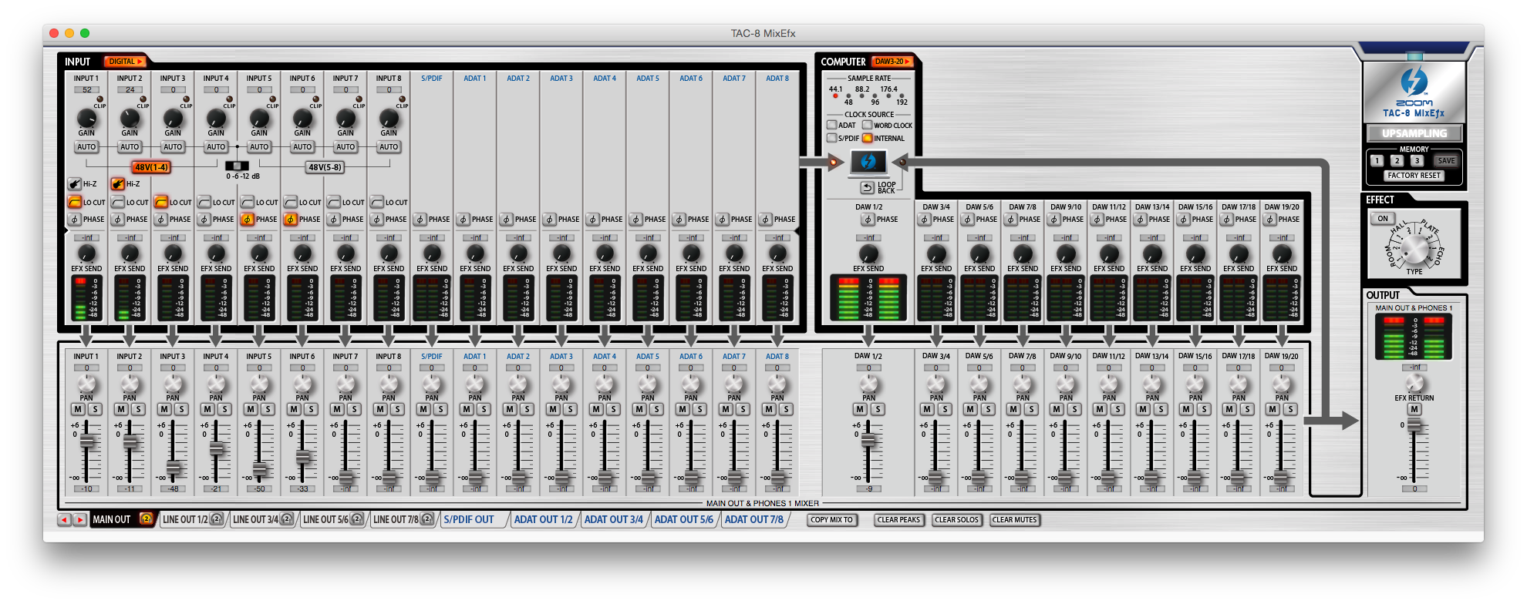Click the Loop Back return-arrow icon
This screenshot has height=604, width=1527.
click(x=868, y=187)
